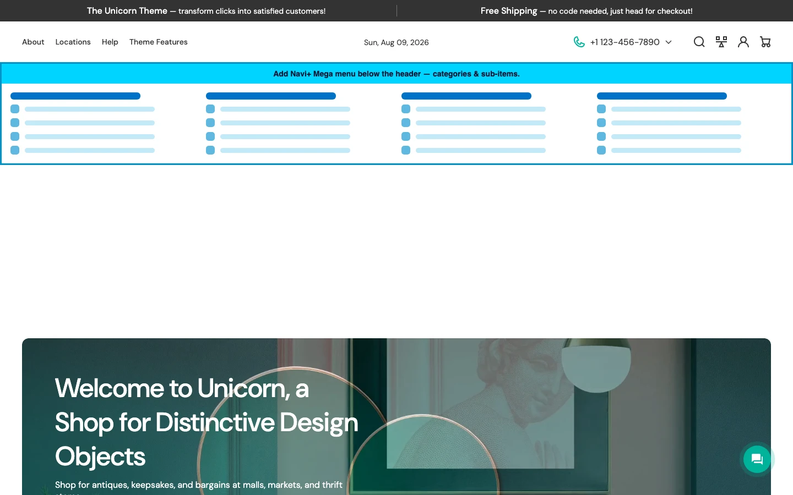This screenshot has width=793, height=495.
Task: Open the Help menu item
Action: [x=110, y=42]
